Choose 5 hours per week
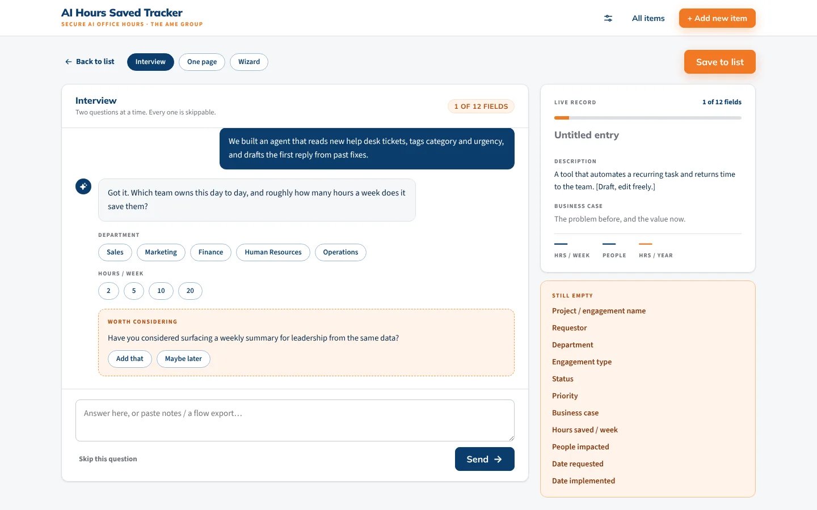The width and height of the screenshot is (817, 510). click(134, 291)
